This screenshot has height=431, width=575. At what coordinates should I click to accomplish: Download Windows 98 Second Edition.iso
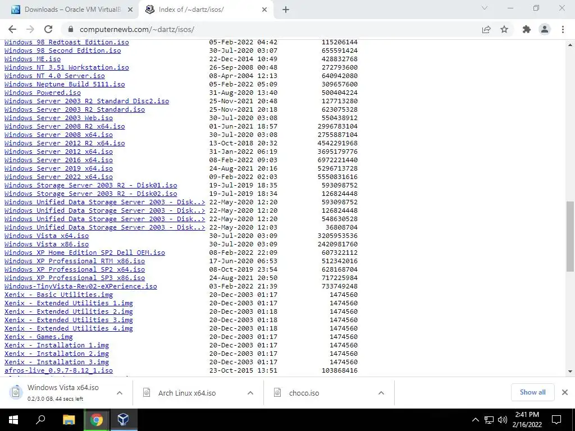click(63, 51)
